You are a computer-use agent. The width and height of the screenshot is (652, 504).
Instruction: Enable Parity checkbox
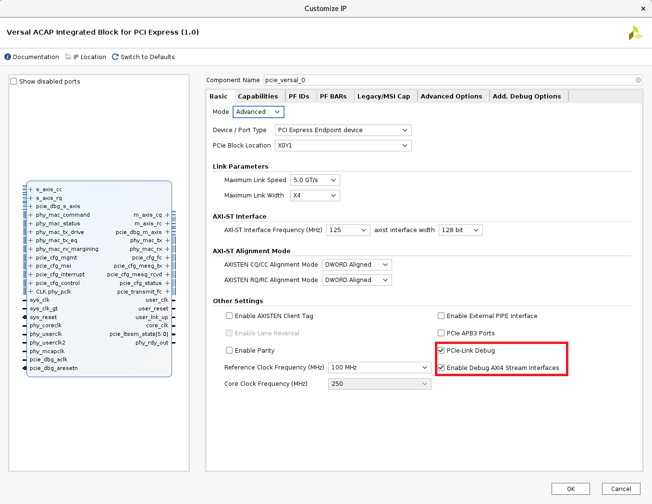(229, 350)
